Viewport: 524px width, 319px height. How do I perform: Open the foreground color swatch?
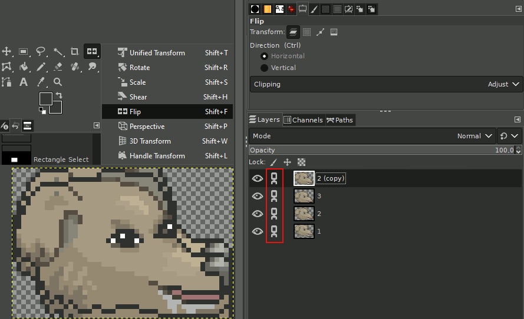(x=45, y=99)
